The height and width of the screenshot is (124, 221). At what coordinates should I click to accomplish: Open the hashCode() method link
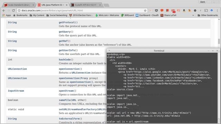pyautogui.click(x=66, y=60)
